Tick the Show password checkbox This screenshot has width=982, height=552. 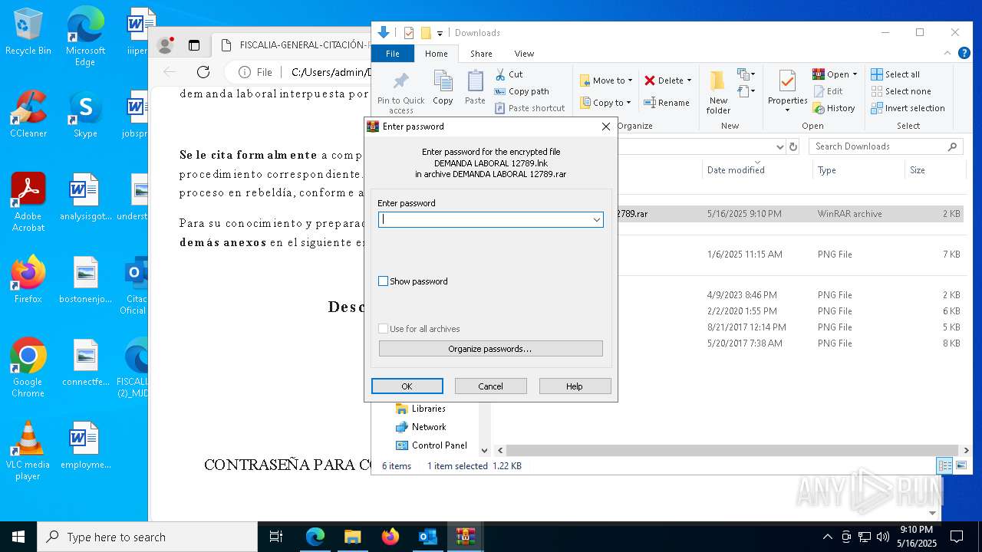click(383, 281)
